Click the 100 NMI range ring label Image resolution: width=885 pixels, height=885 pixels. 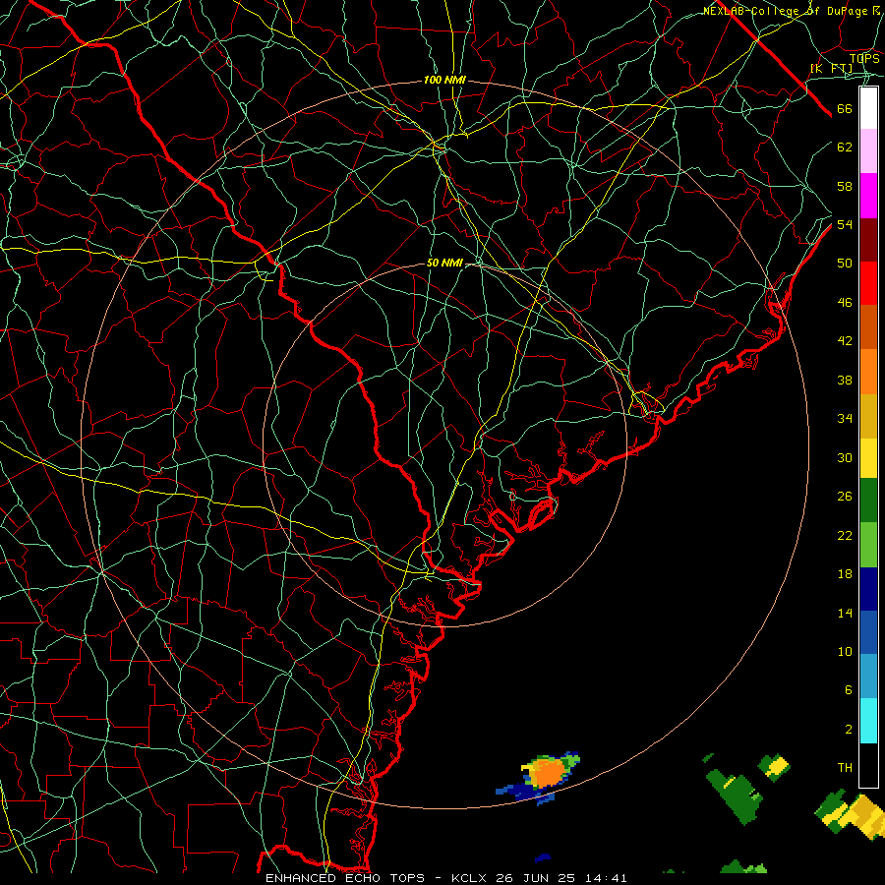(x=444, y=81)
